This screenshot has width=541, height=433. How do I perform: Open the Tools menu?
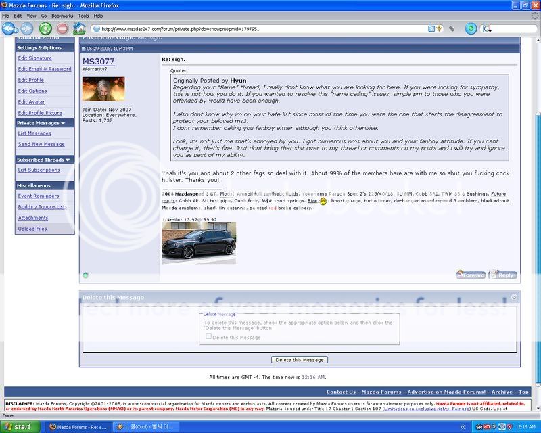tap(83, 16)
